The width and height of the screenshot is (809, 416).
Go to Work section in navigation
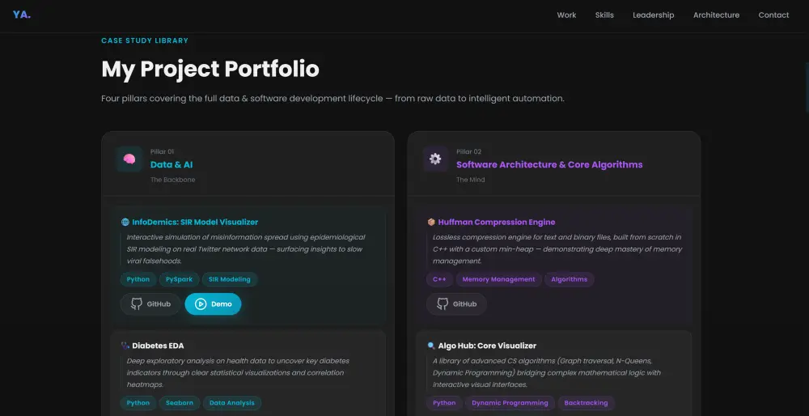pos(566,15)
